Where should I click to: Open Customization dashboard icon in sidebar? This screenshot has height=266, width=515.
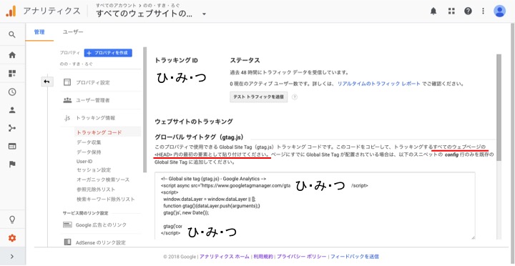coord(12,74)
